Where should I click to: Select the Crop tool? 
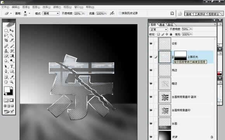point(6,40)
